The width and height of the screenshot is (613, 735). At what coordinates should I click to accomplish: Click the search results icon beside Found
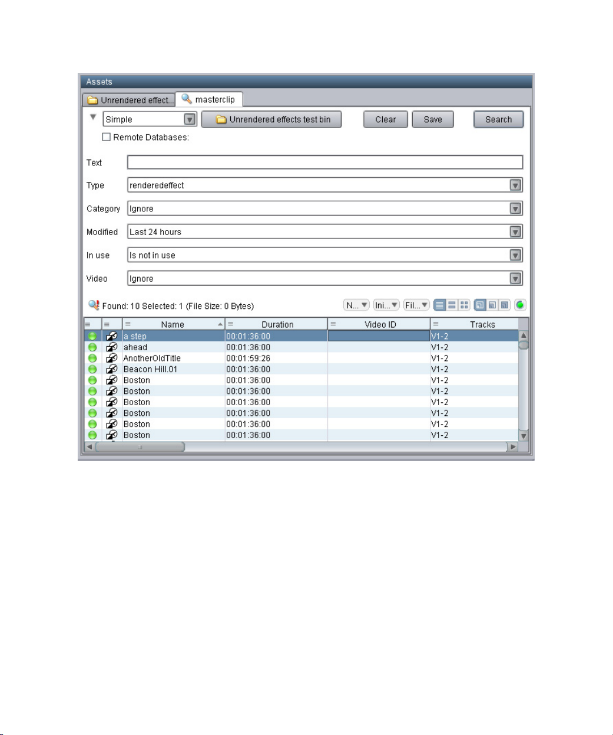94,305
